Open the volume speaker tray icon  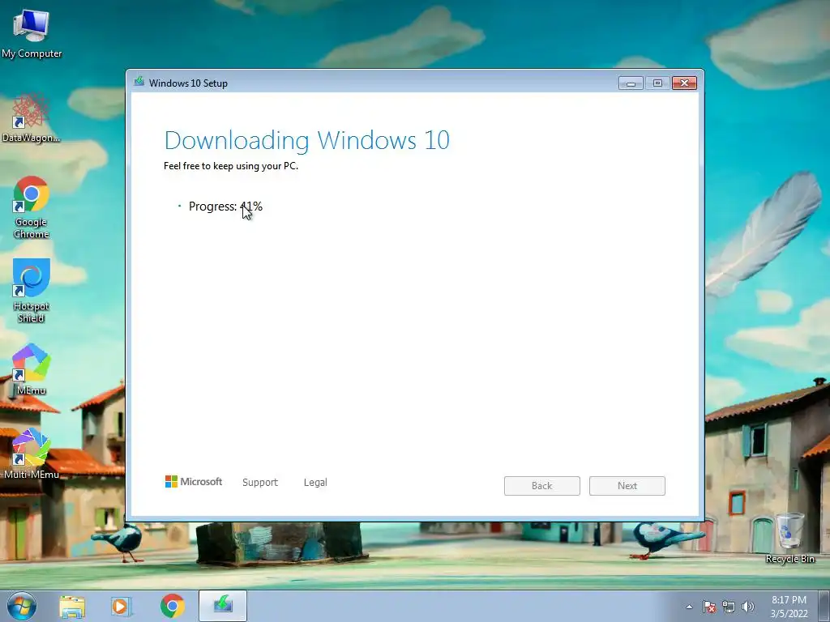[748, 607]
